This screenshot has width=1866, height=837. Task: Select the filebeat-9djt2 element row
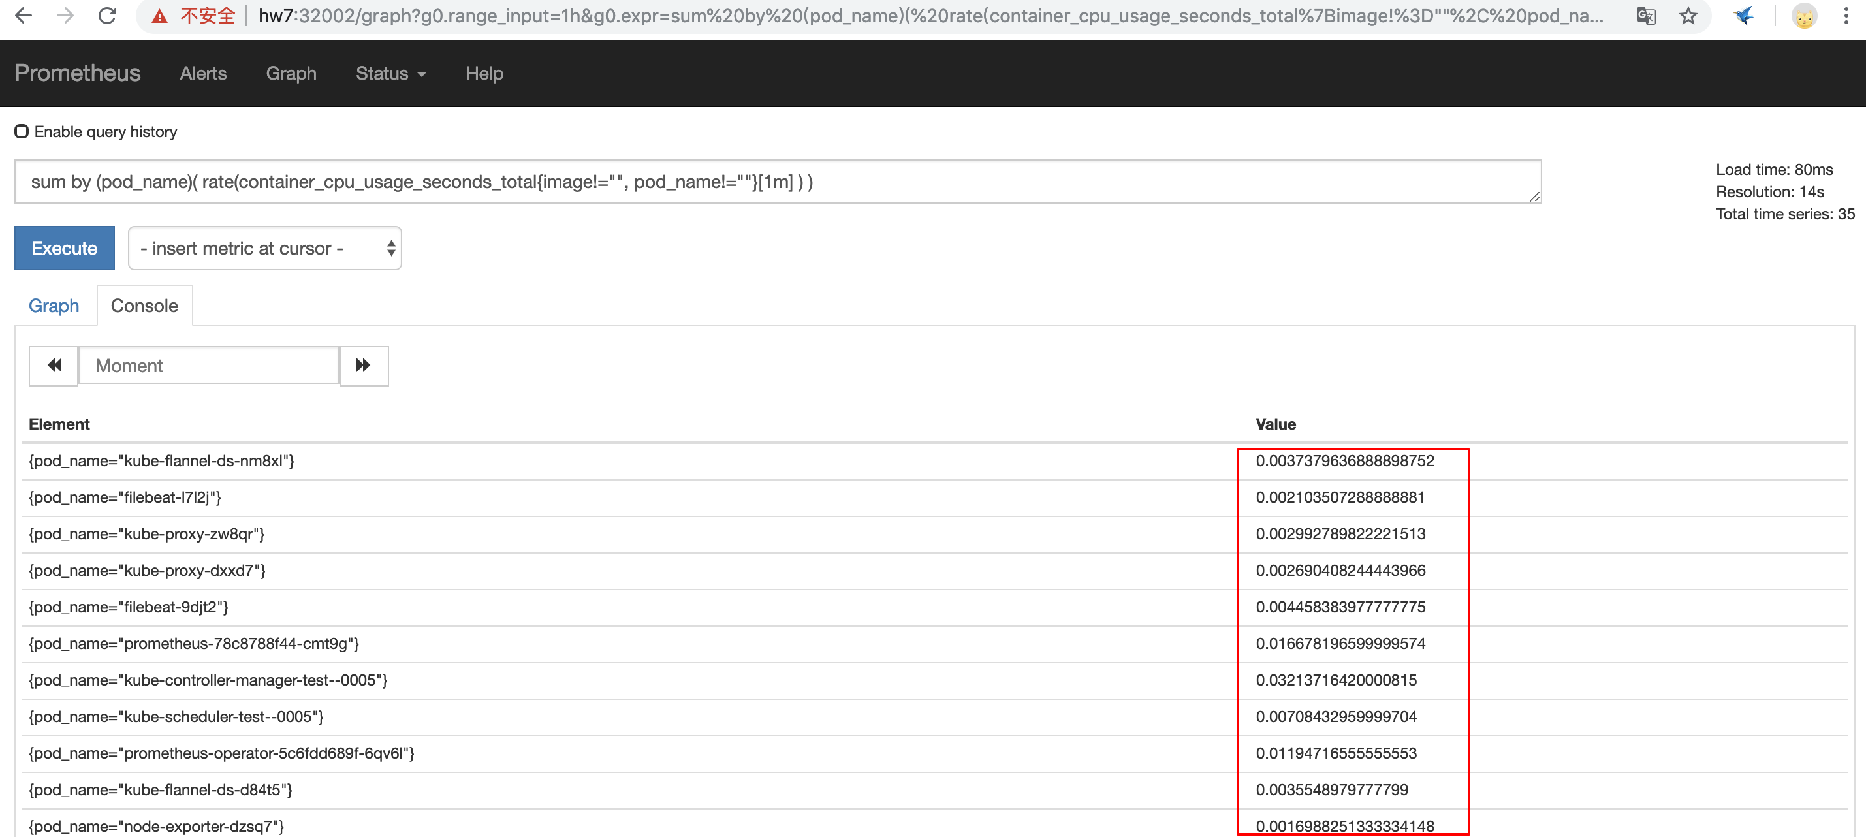(128, 607)
